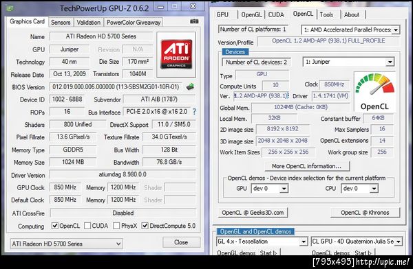Click the Bus Interface question mark icon
This screenshot has height=269, width=413.
click(194, 112)
